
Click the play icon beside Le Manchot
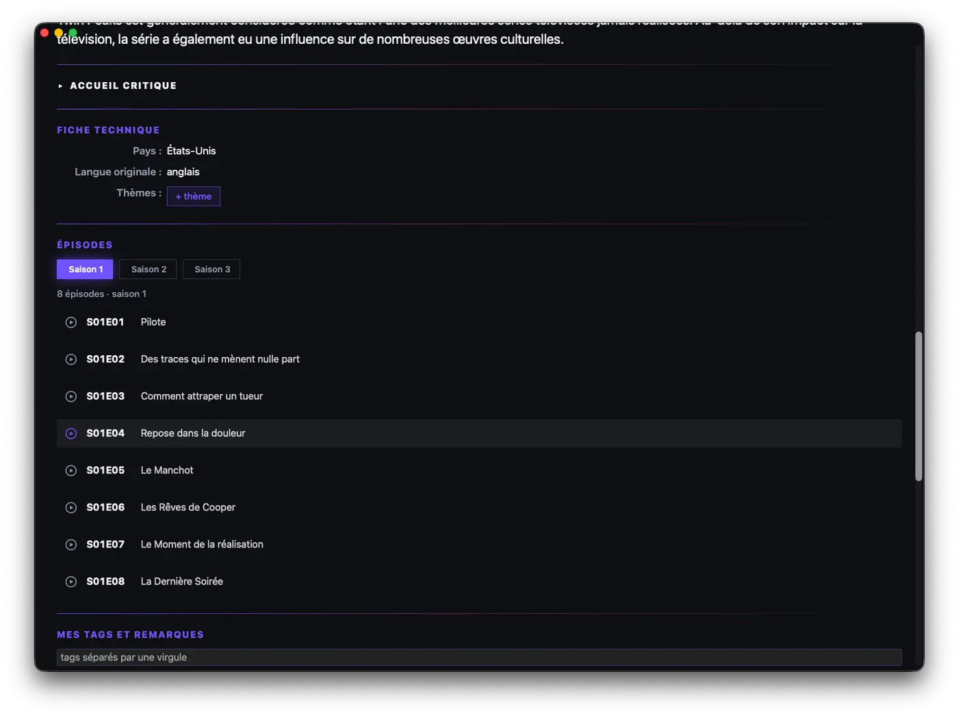71,470
